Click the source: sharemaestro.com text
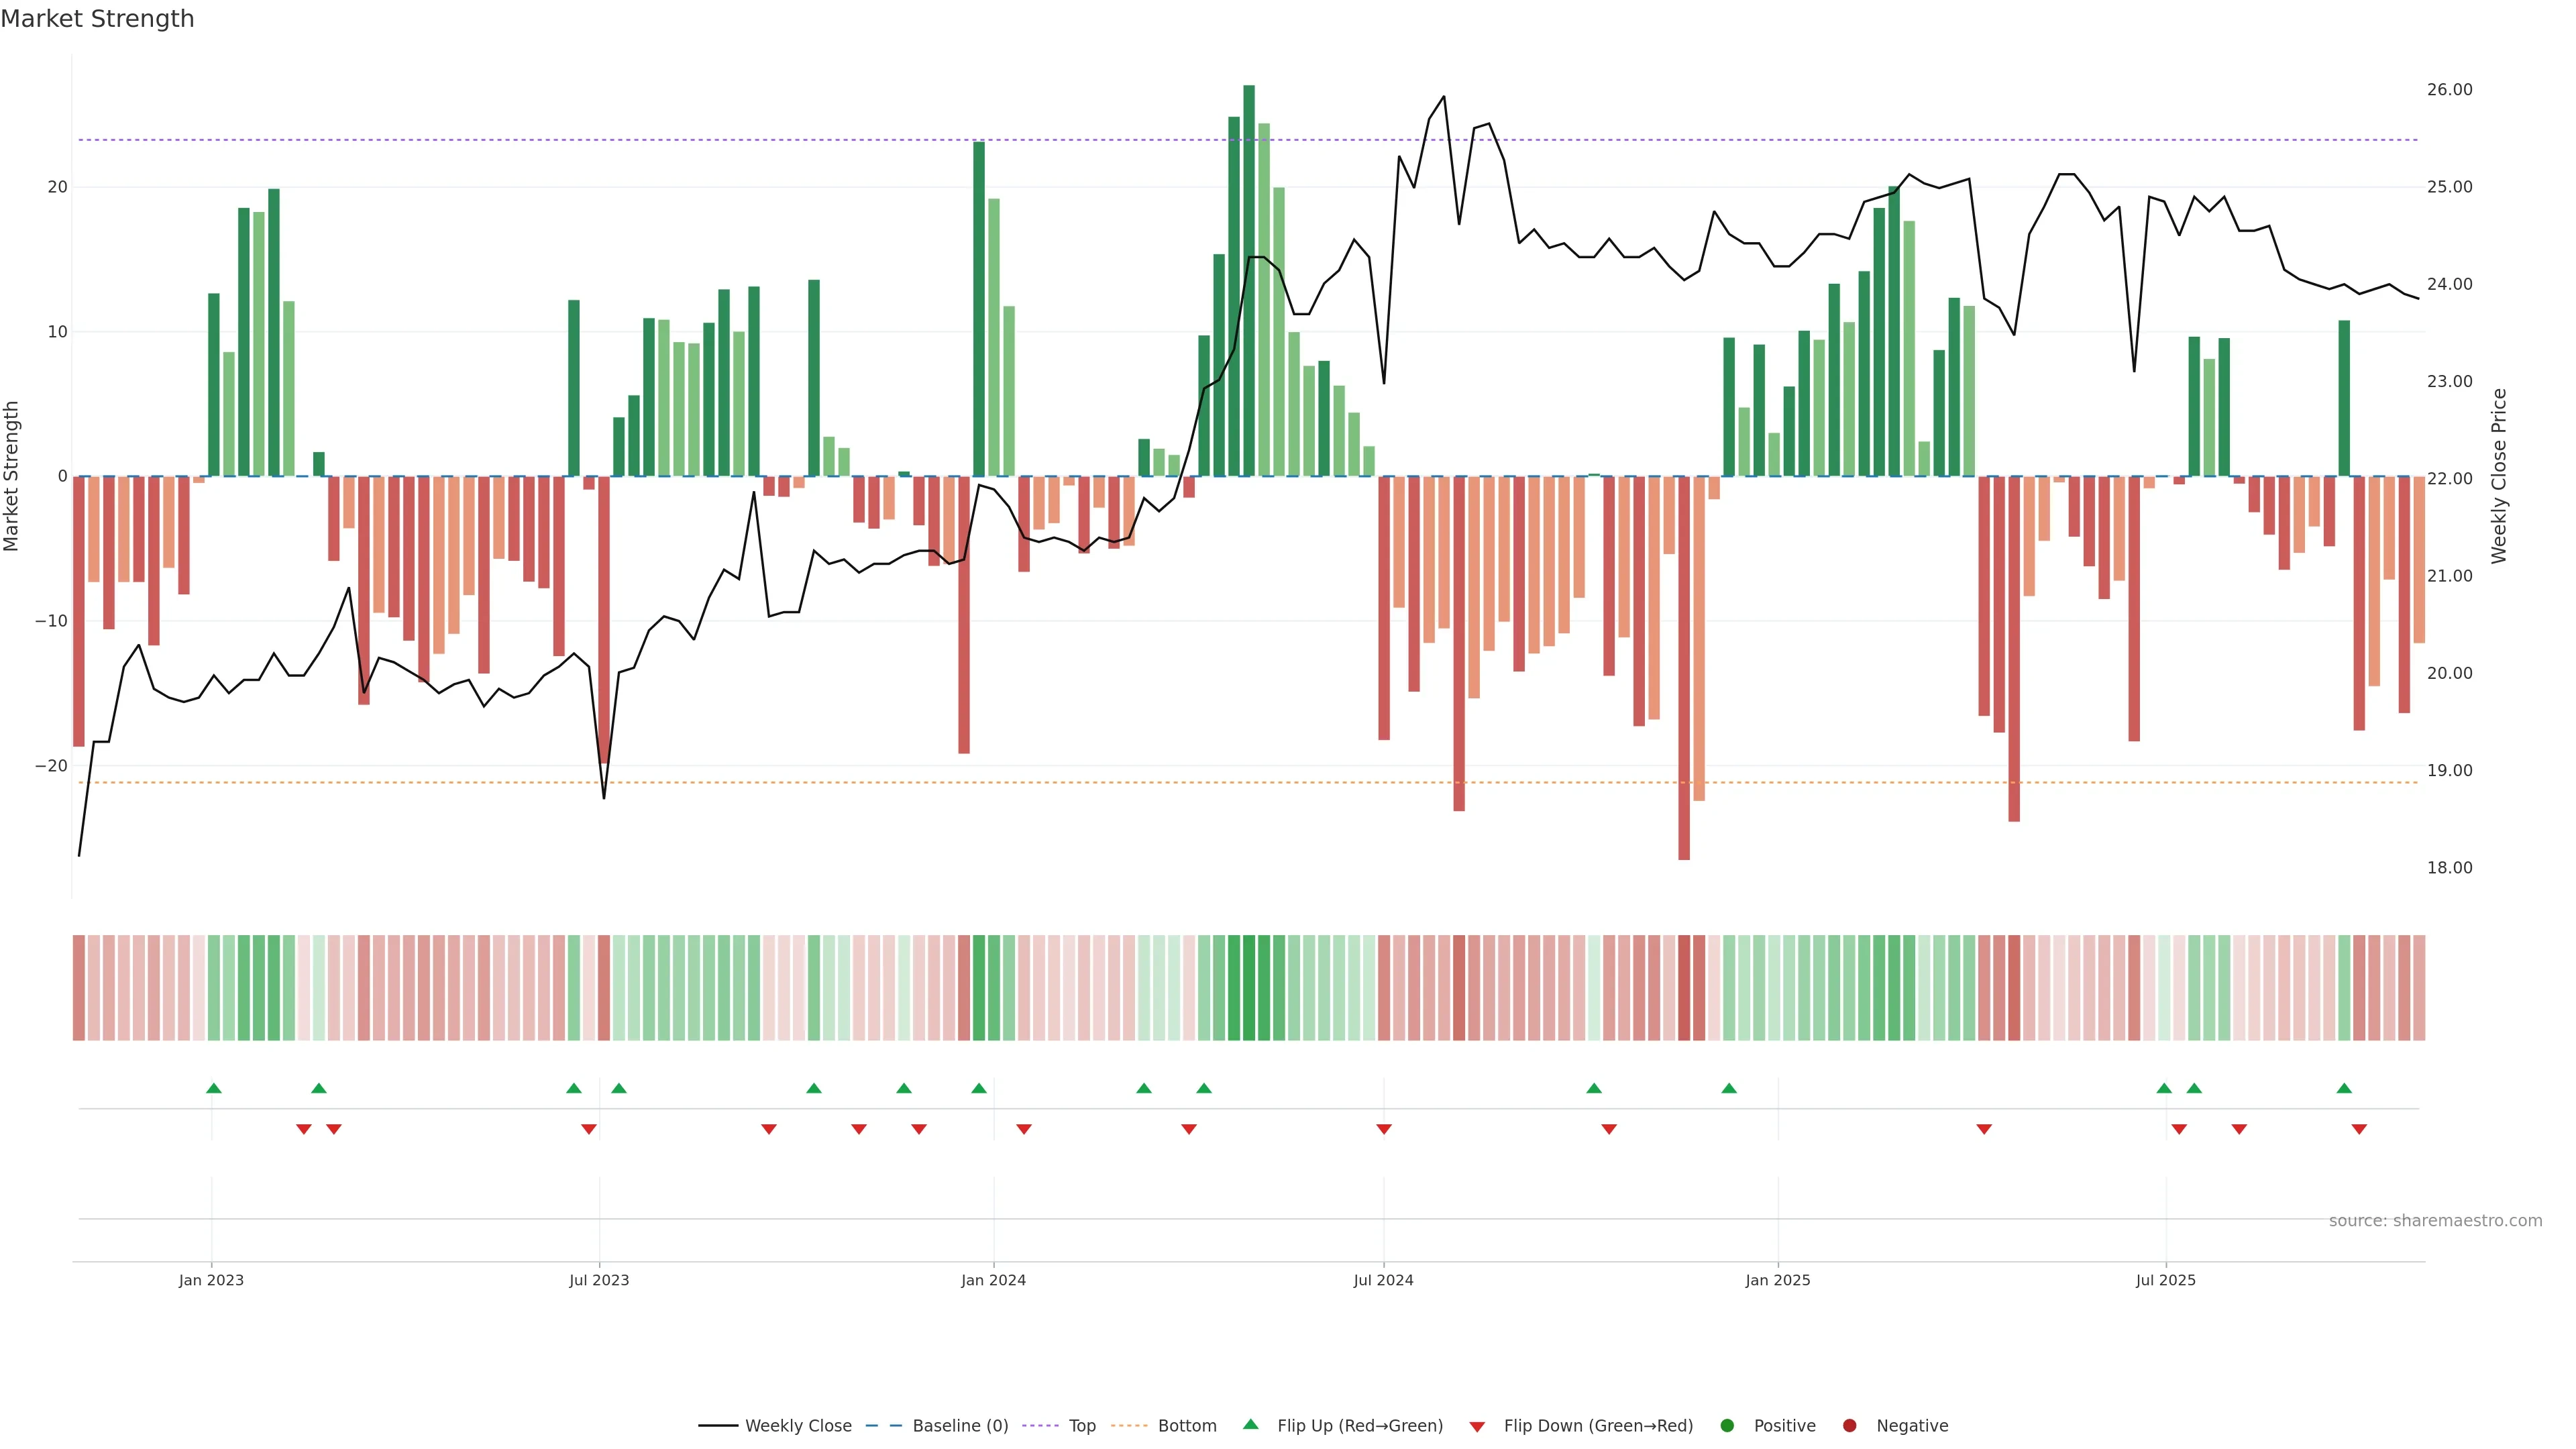Screen dimensions: 2576x1449 coord(2435,1221)
